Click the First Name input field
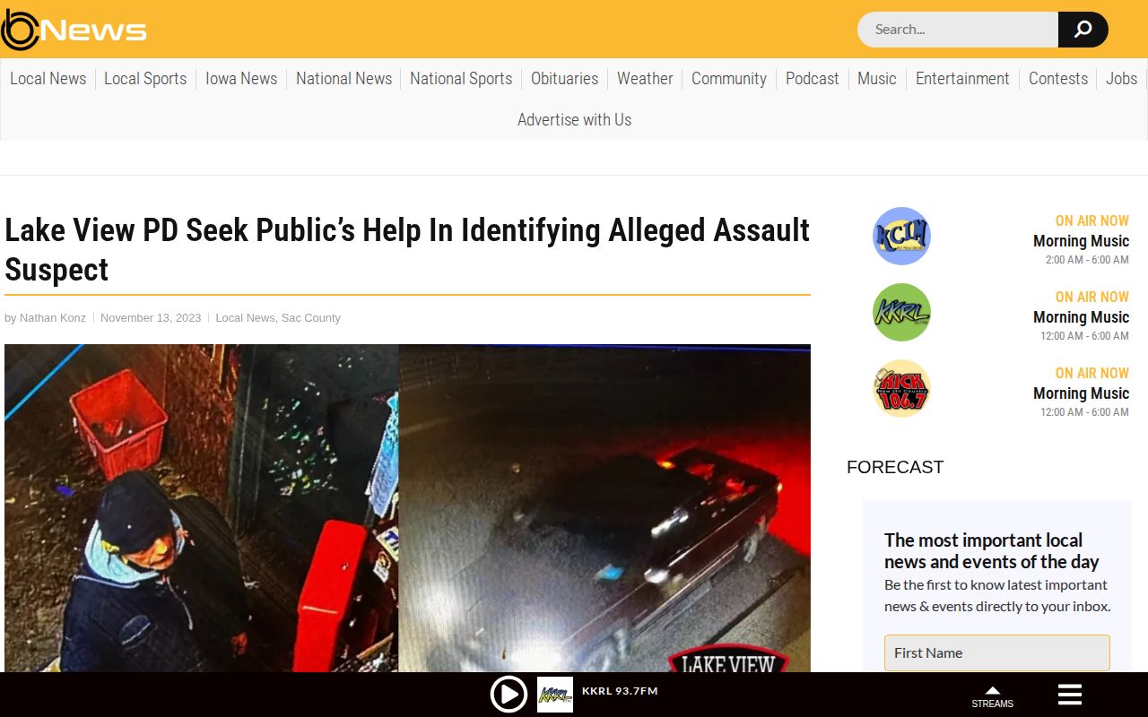This screenshot has height=717, width=1148. click(x=997, y=652)
